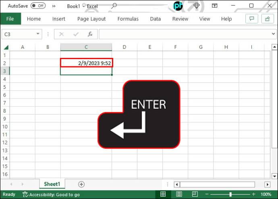Click the zoom slider handle

(x=230, y=194)
